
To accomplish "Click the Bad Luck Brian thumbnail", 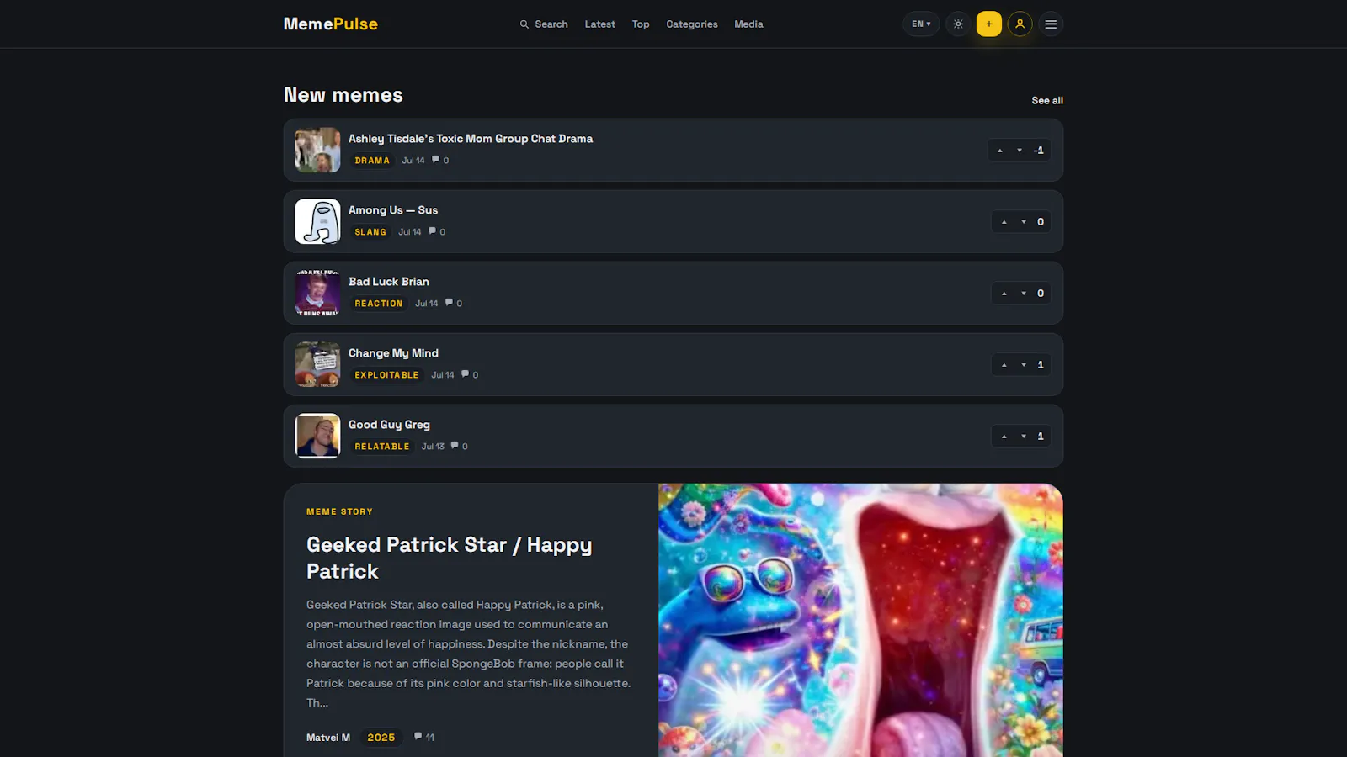I will [x=317, y=293].
